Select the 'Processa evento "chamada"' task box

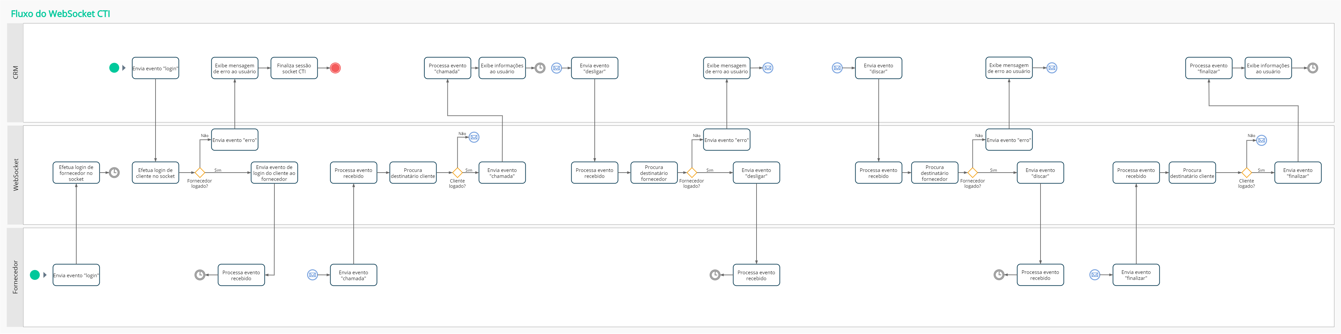click(x=447, y=68)
